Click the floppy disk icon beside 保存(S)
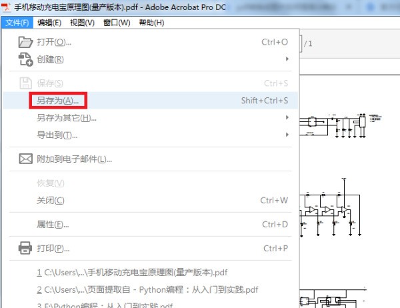Viewport: 400px width, 308px height. [x=25, y=83]
